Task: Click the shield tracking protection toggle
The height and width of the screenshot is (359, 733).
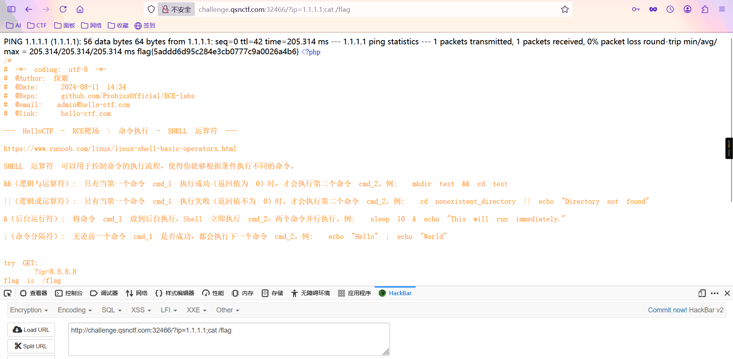Action: (x=151, y=9)
